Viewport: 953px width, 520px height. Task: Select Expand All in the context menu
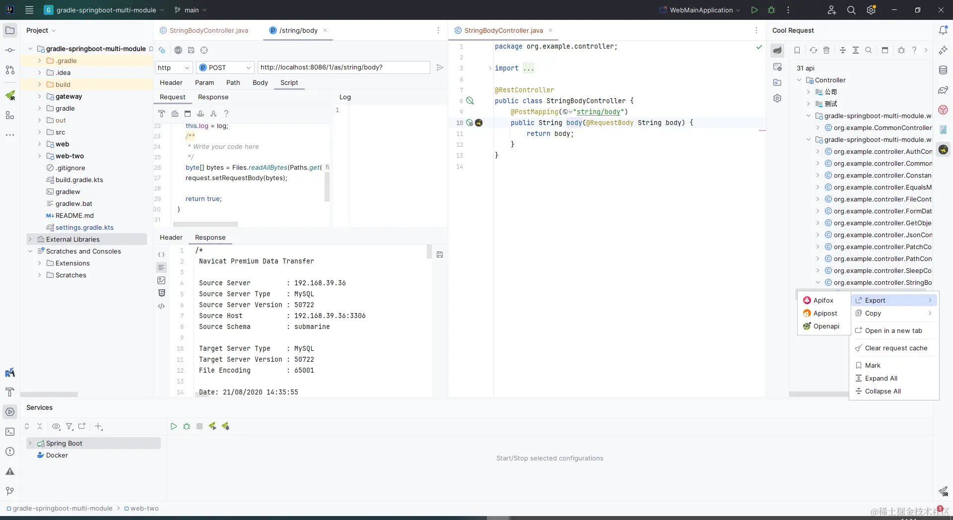pos(894,378)
